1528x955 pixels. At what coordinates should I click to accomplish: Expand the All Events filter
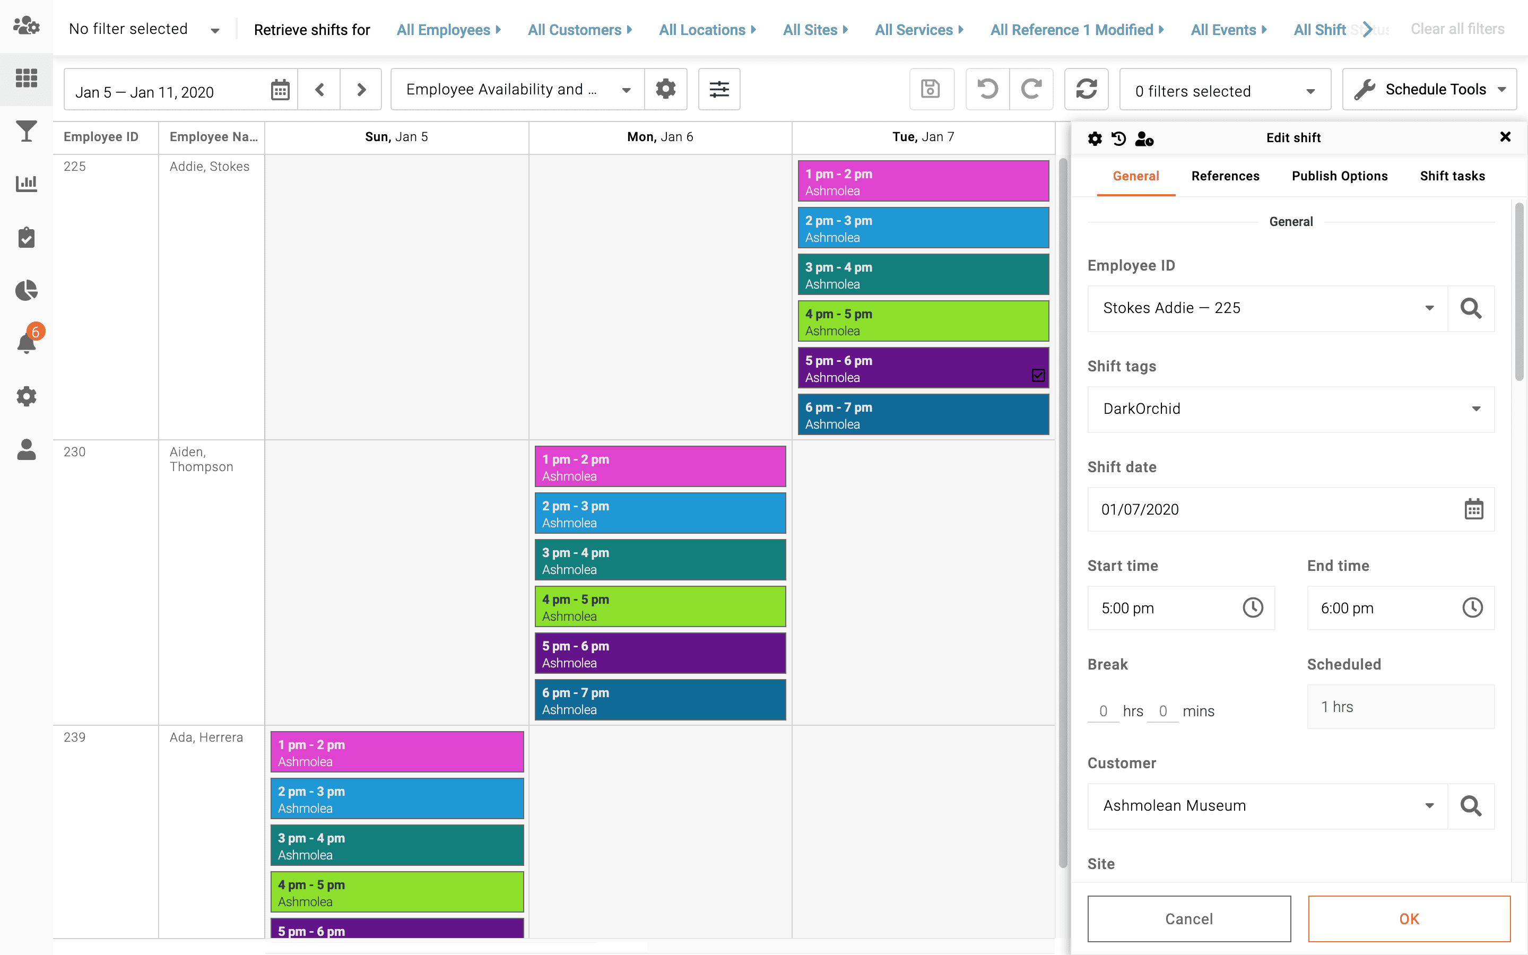pos(1229,30)
